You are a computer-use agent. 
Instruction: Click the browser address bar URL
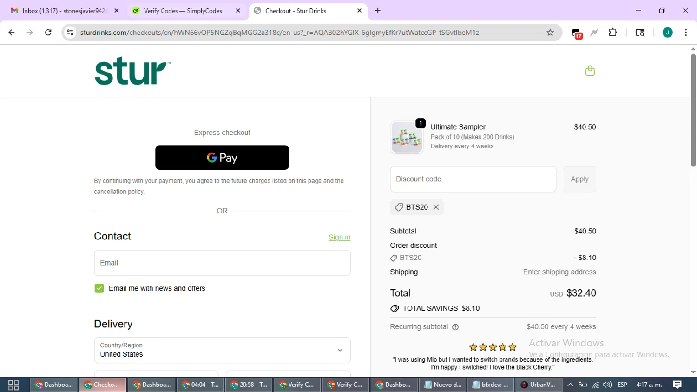[x=279, y=33]
